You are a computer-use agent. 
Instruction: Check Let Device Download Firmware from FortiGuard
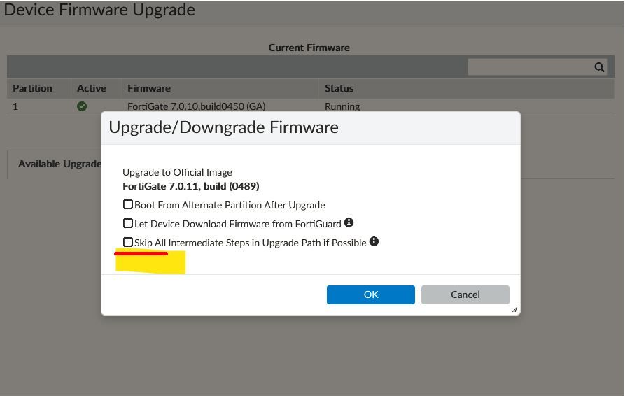coord(128,224)
